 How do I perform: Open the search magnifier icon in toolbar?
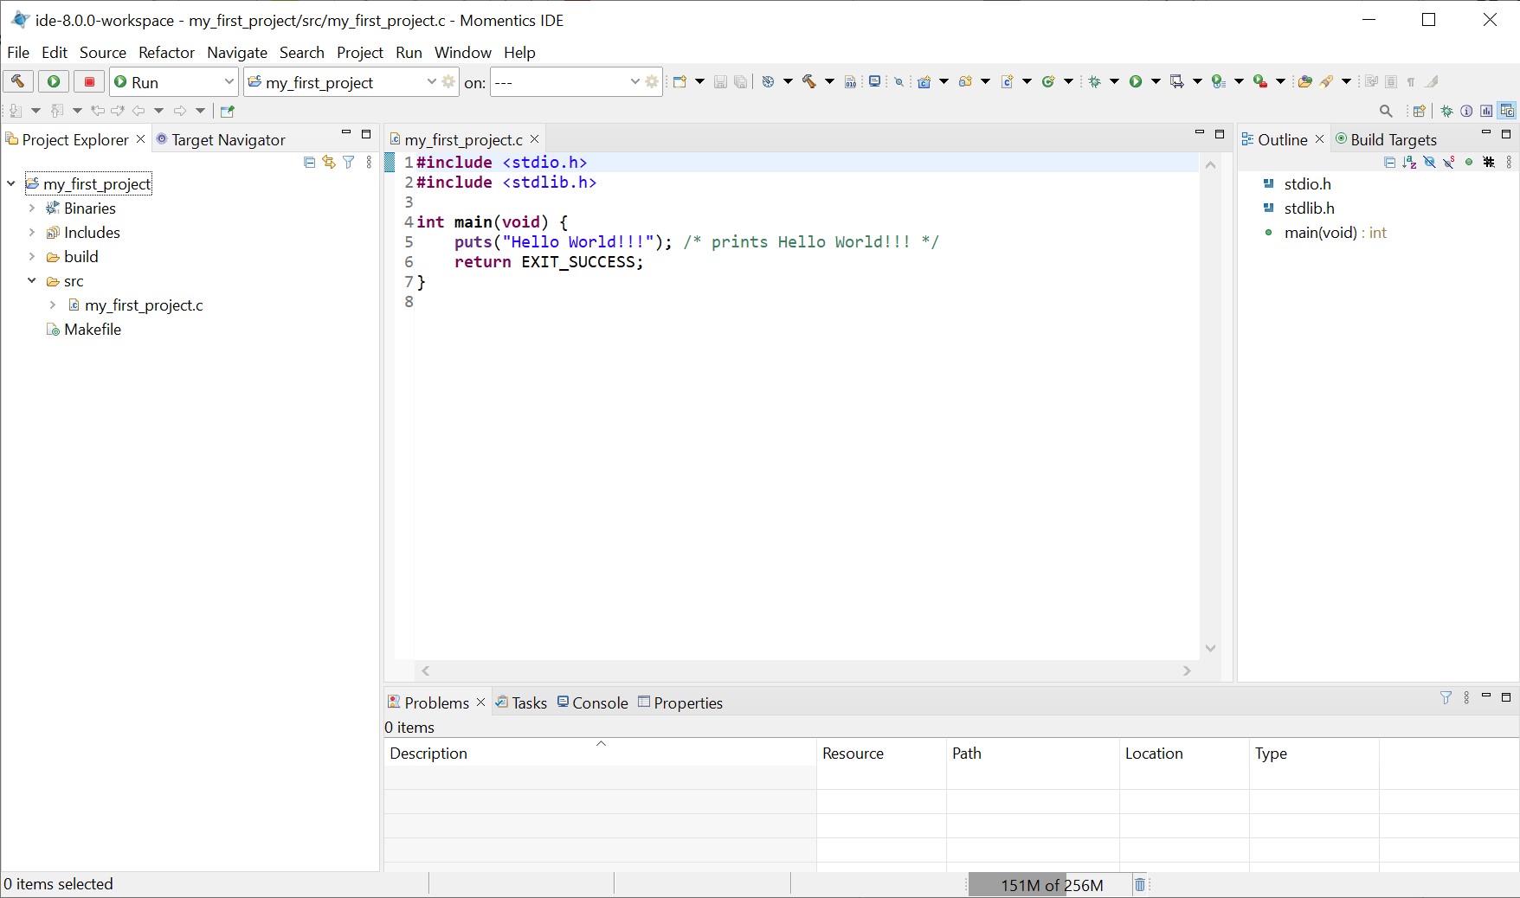tap(1386, 111)
